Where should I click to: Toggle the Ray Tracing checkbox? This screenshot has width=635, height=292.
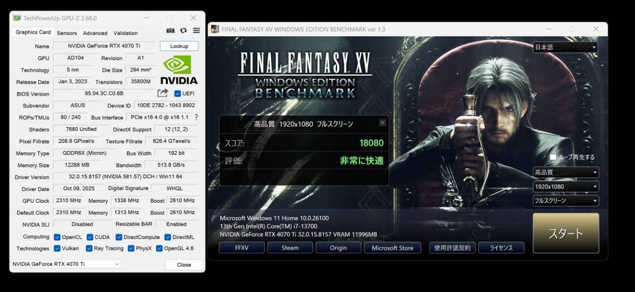pos(89,249)
